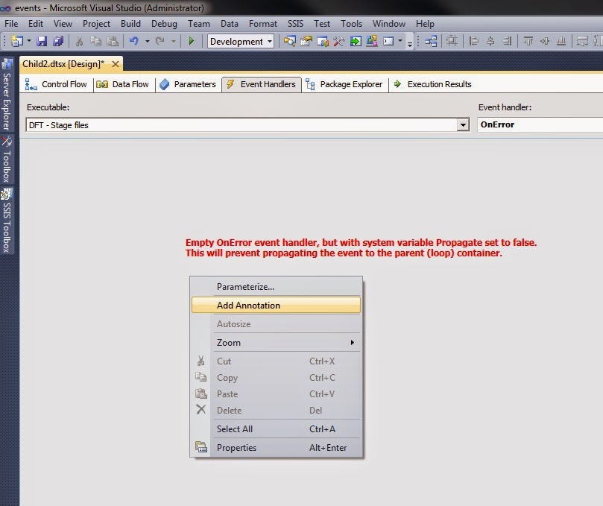Start debugging with green play button
This screenshot has height=506, width=603.
click(191, 41)
